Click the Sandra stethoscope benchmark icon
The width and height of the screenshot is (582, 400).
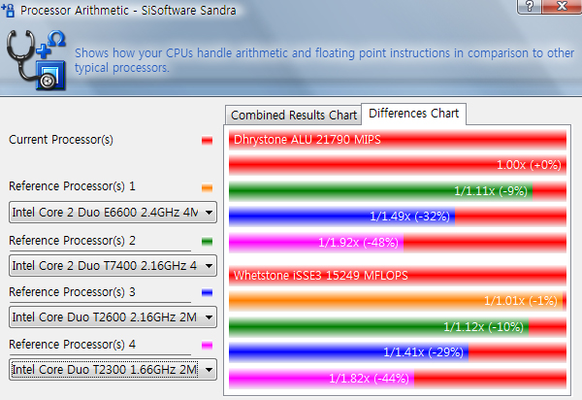pos(36,60)
